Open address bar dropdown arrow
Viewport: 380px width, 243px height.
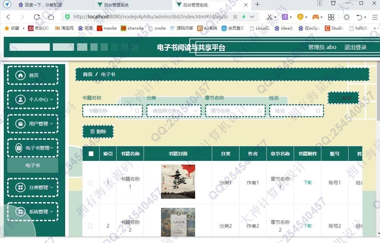[x=252, y=17]
